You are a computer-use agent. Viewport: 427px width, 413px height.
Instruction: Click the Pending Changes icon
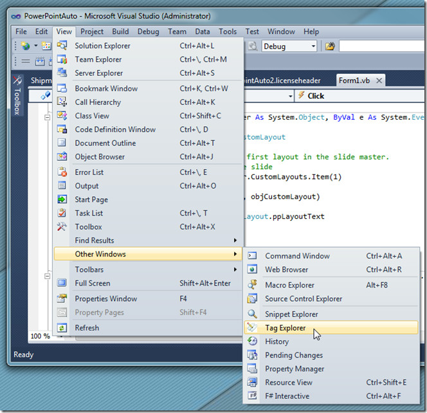click(252, 354)
